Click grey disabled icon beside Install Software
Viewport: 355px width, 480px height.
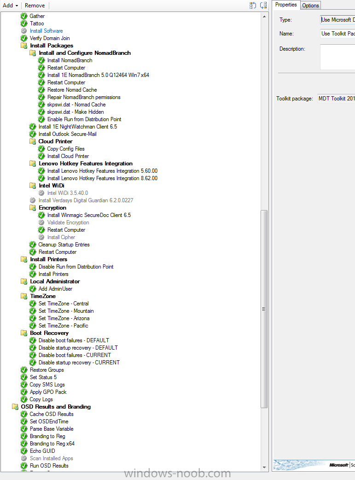coord(24,30)
